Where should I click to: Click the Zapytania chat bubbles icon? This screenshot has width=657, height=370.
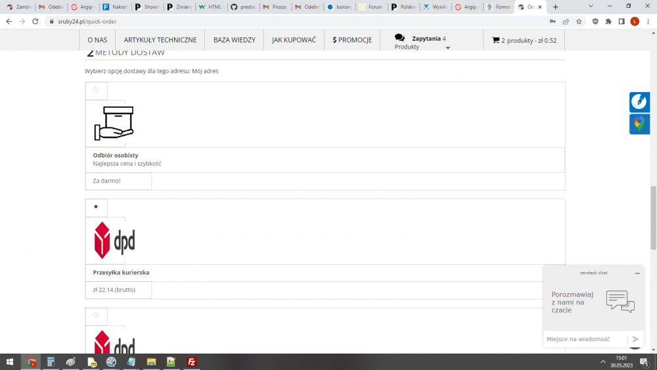tap(399, 37)
